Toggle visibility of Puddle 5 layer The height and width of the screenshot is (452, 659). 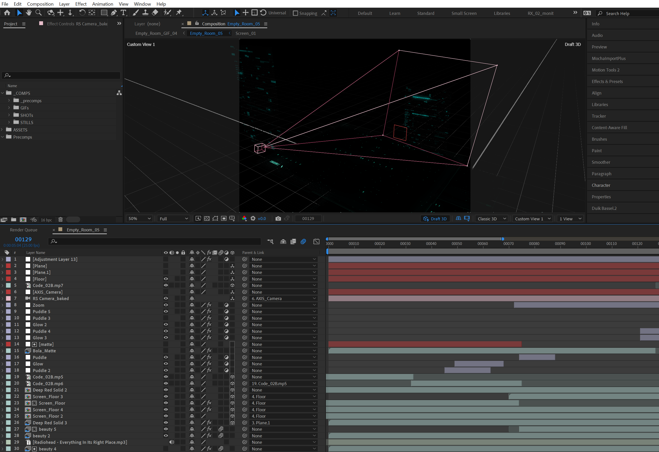click(x=166, y=311)
